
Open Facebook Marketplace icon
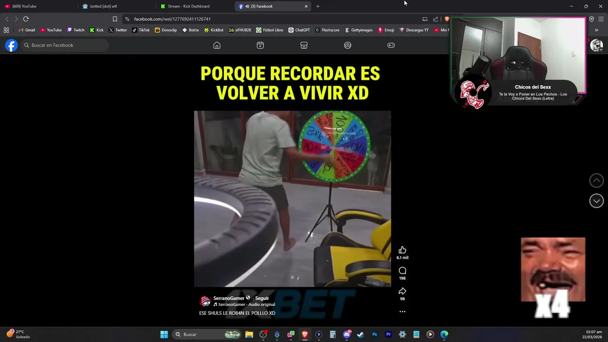pos(304,45)
